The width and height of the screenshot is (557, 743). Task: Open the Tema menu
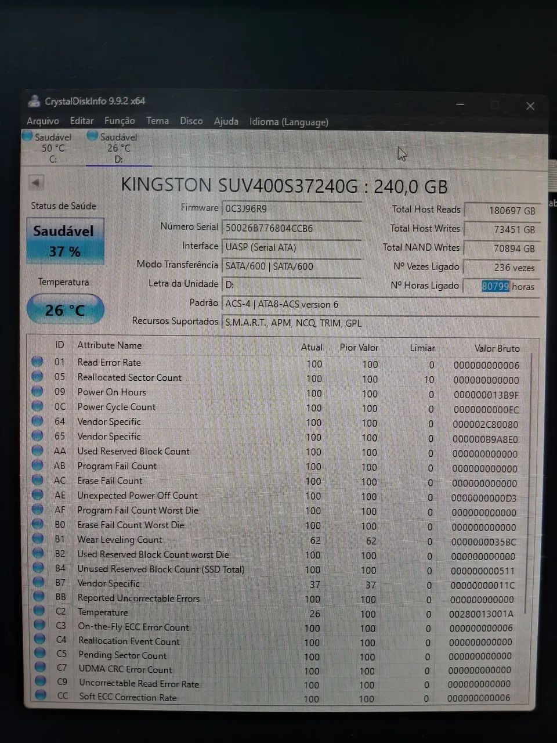157,121
